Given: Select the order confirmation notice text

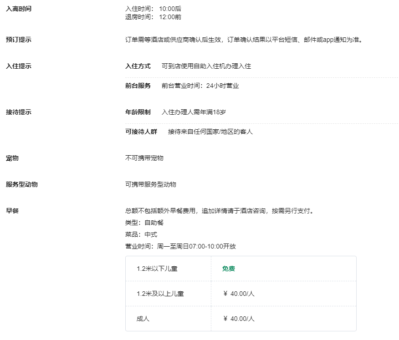Looking at the screenshot, I should [243, 40].
